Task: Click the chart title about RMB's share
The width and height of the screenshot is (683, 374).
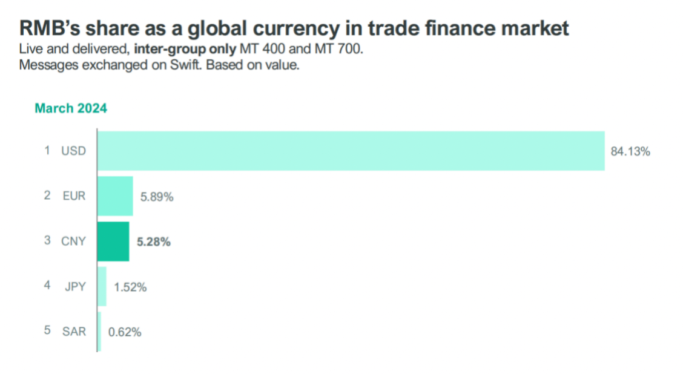Action: coord(294,28)
